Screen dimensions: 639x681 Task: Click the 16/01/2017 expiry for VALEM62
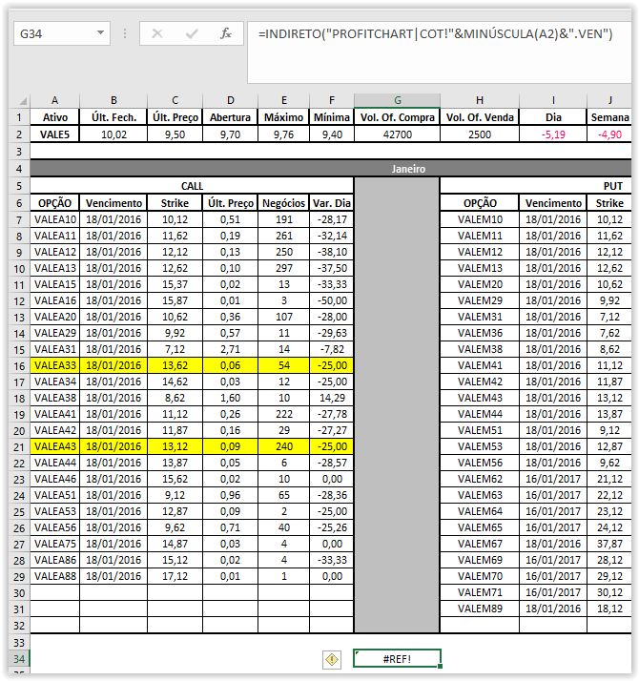click(553, 479)
